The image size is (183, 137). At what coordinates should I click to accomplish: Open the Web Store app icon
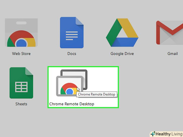click(x=21, y=33)
